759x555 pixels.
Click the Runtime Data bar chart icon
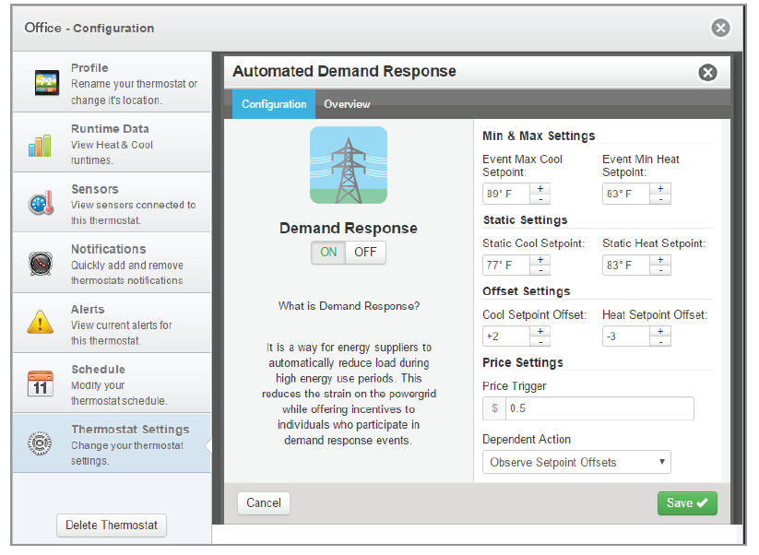[40, 145]
